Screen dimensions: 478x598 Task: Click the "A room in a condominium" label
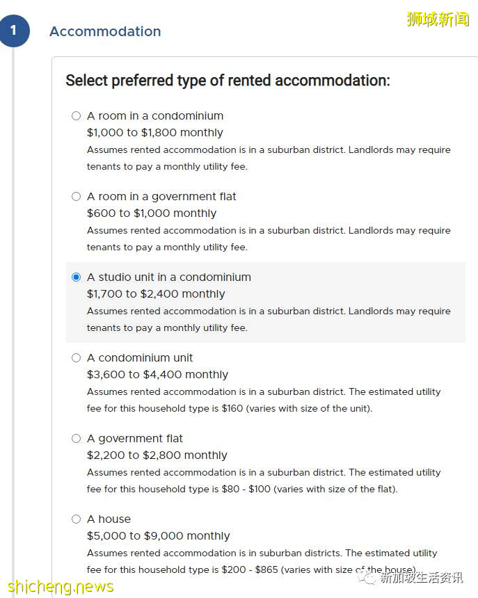click(x=155, y=116)
